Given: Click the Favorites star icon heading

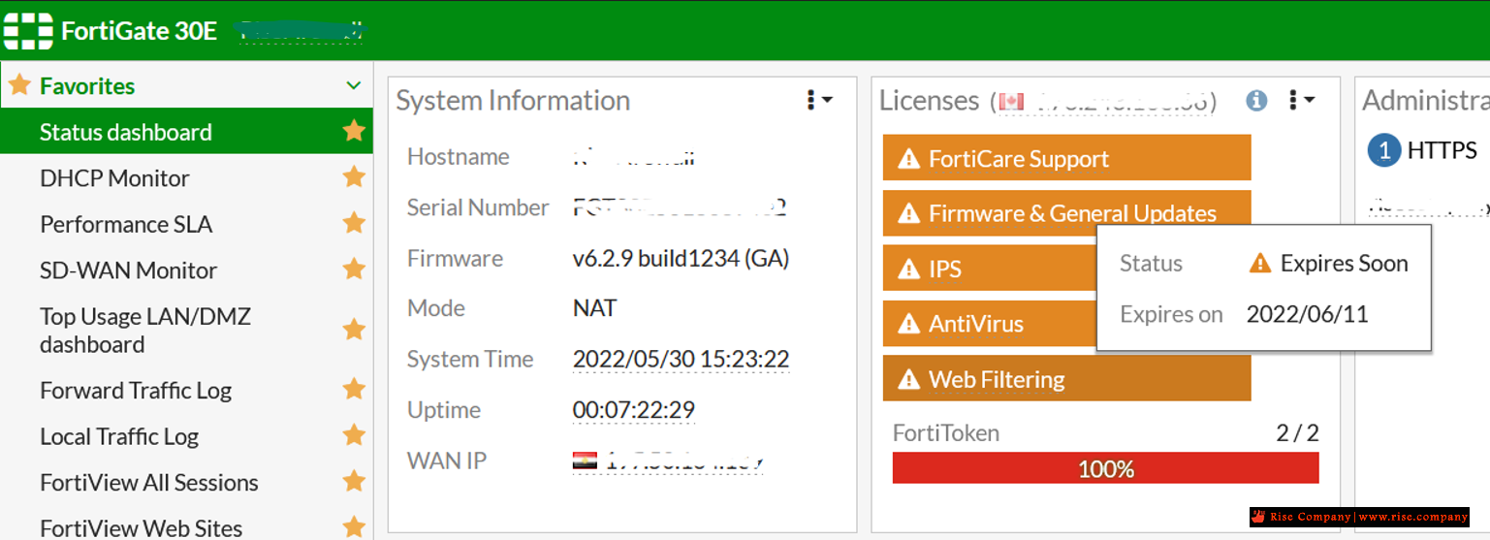Looking at the screenshot, I should [x=19, y=85].
